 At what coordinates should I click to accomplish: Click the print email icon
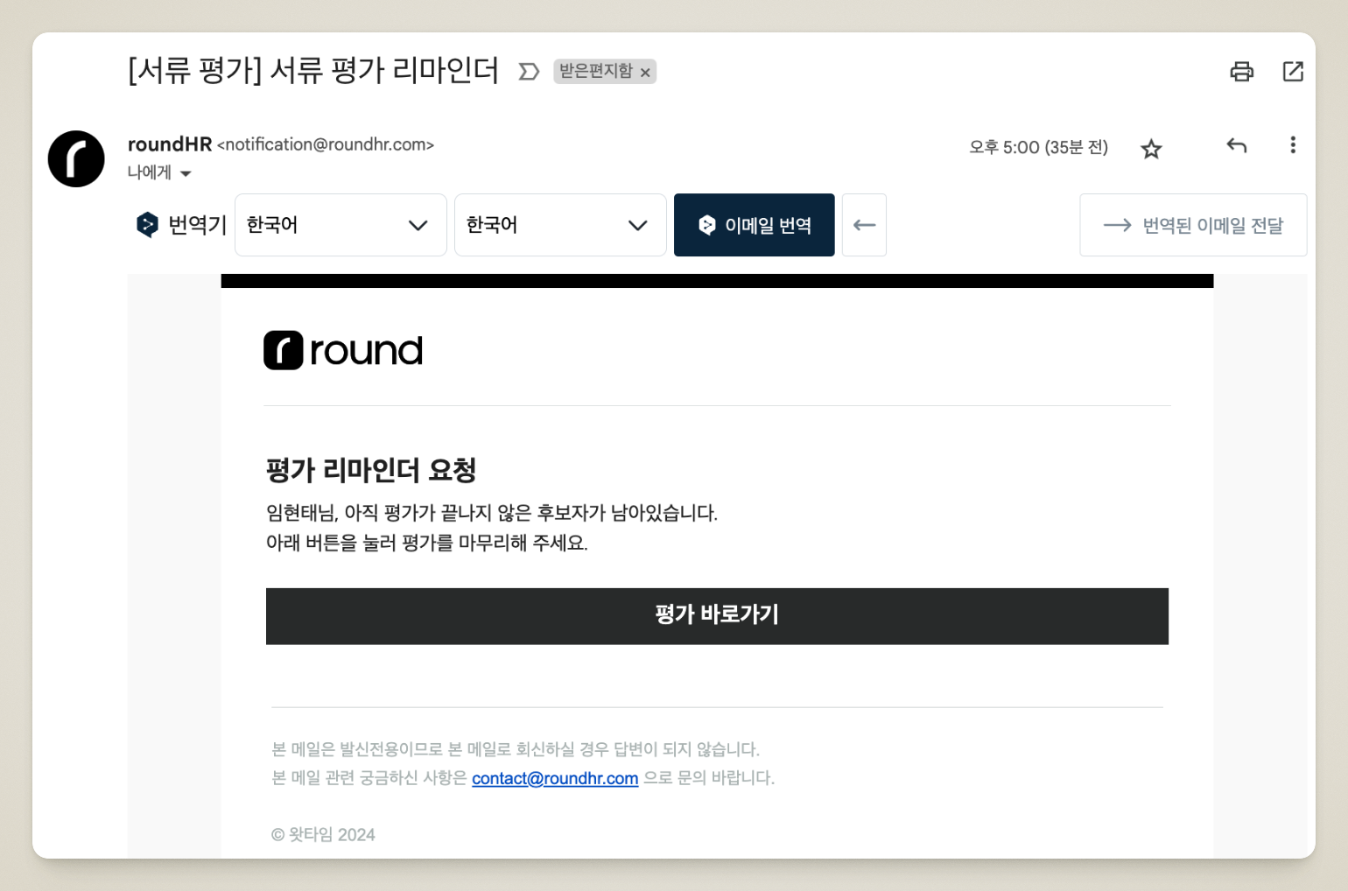pos(1241,72)
